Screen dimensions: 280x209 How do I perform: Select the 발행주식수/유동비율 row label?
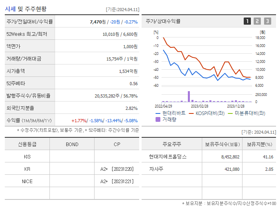click(x=29, y=96)
